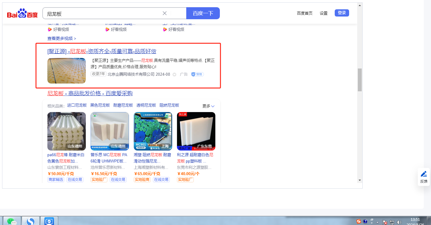Select 耐磨尼龙板 category
The height and width of the screenshot is (225, 431).
point(123,105)
